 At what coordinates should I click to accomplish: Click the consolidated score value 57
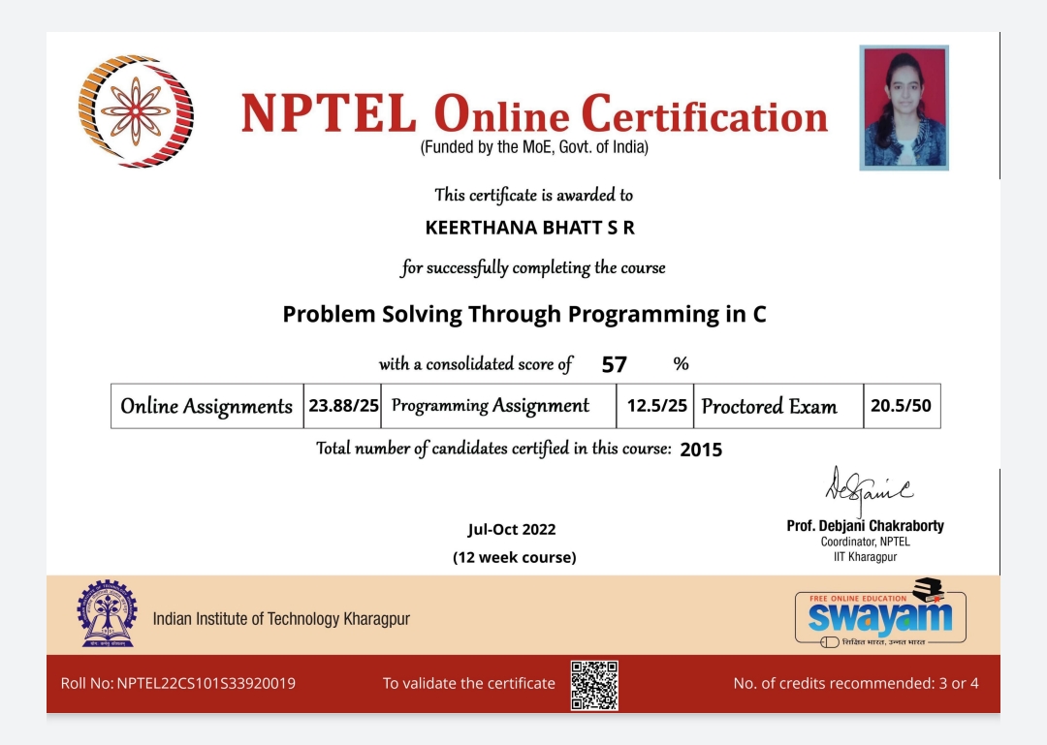(x=615, y=364)
